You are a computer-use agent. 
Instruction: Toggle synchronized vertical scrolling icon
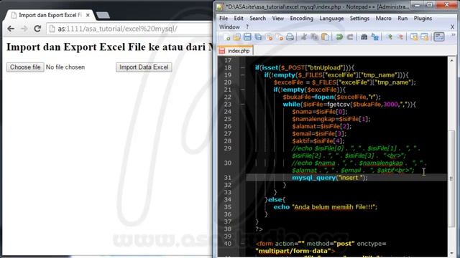click(x=414, y=37)
